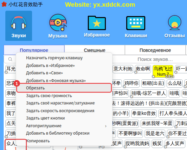Click the Поиск звуков search field

[x=155, y=59]
